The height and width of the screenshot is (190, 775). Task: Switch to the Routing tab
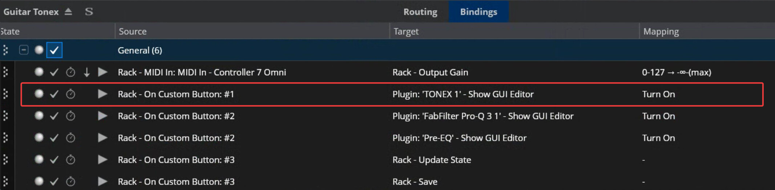point(420,12)
